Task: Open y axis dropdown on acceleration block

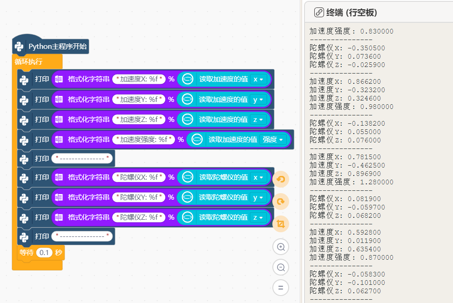Action: point(258,99)
